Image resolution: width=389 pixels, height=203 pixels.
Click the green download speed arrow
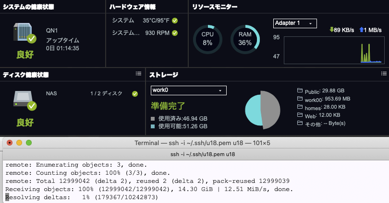331,30
